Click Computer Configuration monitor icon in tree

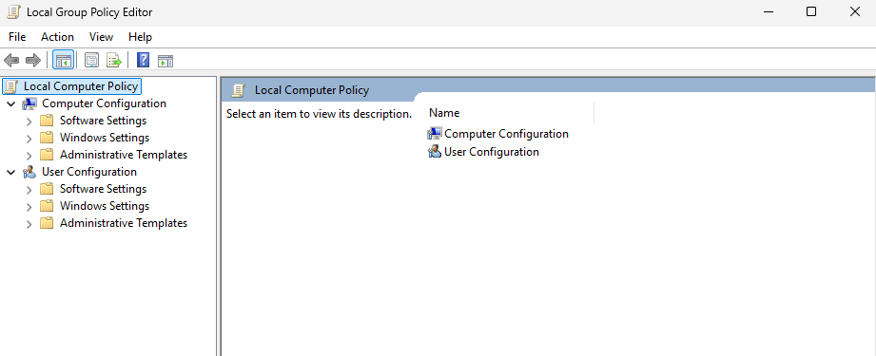point(29,103)
